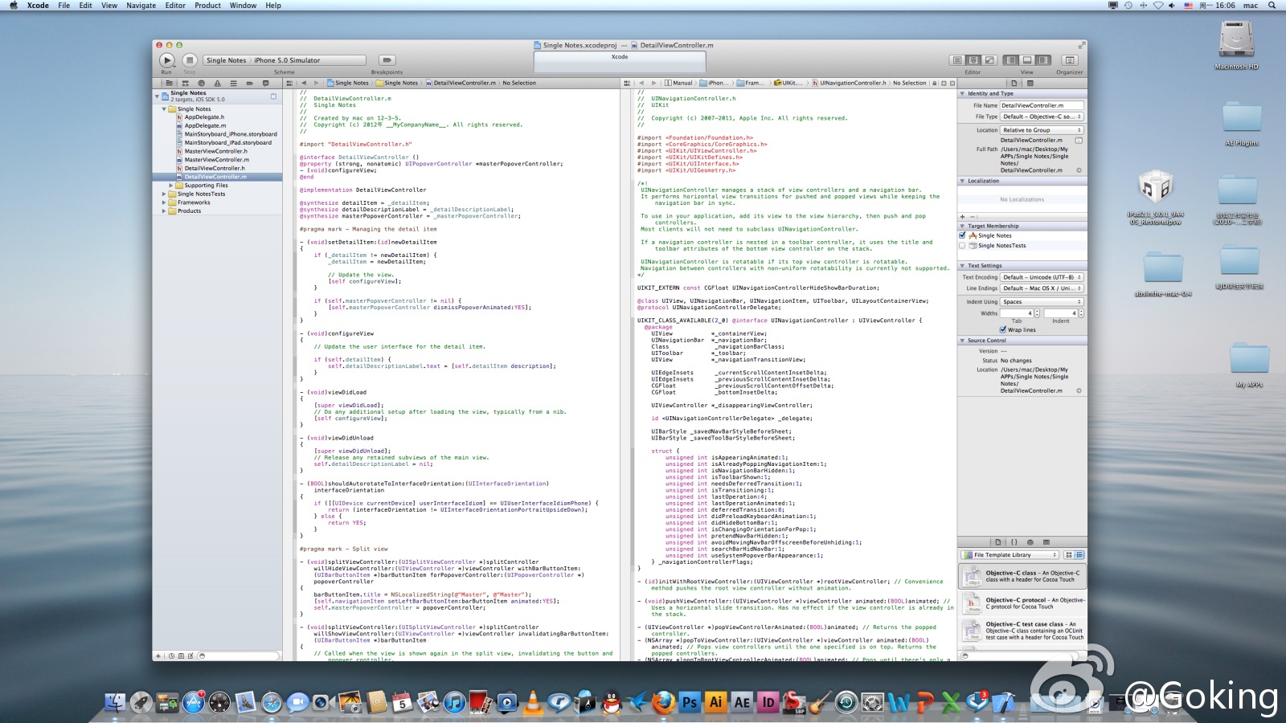Select AppDelegate.h in the navigator
Image resolution: width=1286 pixels, height=723 pixels.
tap(204, 117)
